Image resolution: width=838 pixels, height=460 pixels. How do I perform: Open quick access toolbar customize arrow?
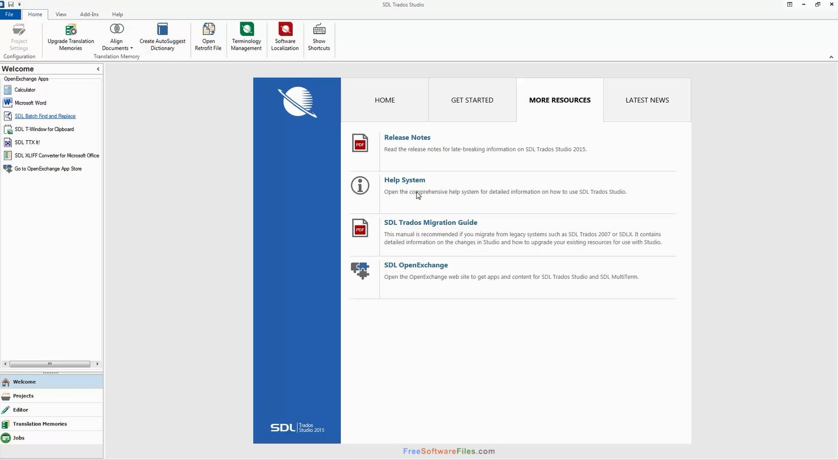click(x=19, y=4)
